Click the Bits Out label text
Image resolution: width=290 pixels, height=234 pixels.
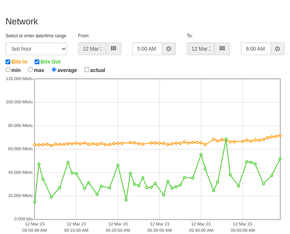50,62
